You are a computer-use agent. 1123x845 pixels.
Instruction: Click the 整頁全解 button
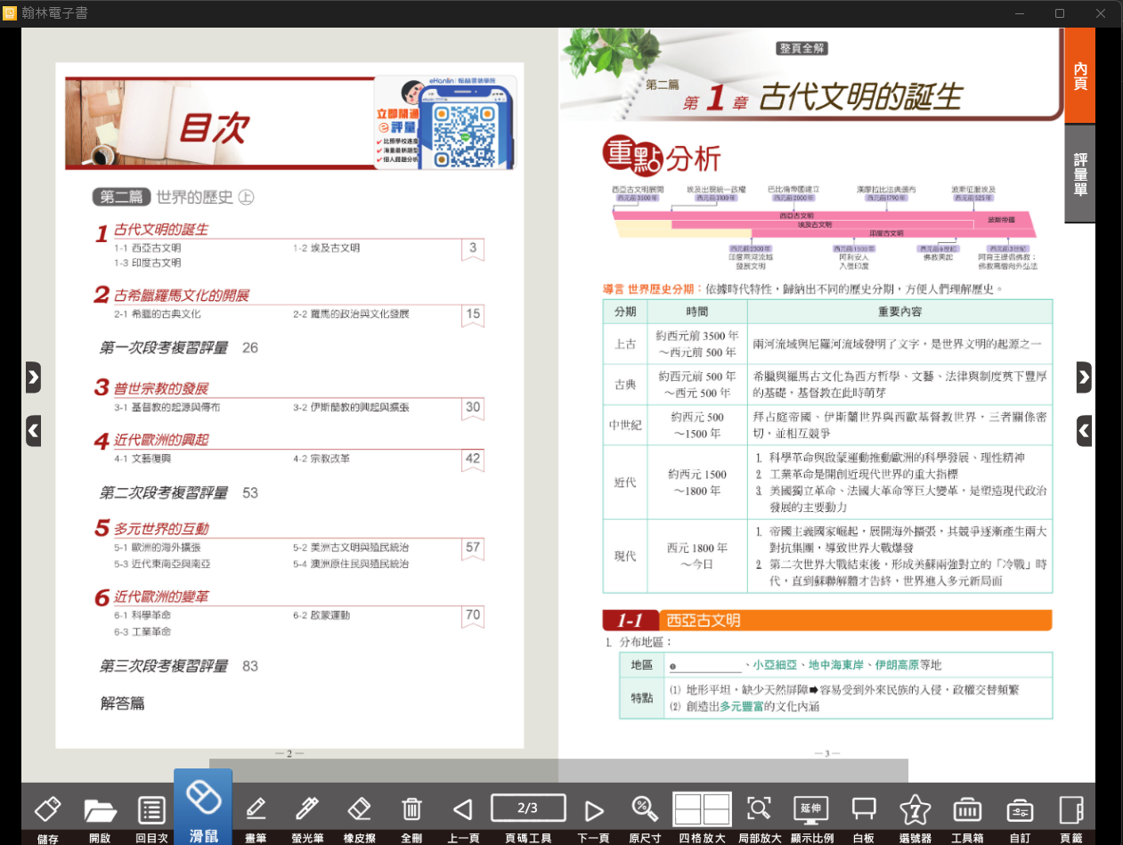[802, 48]
